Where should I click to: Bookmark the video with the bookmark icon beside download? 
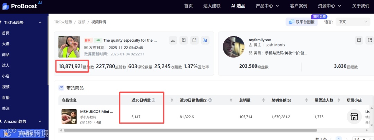point(184,40)
